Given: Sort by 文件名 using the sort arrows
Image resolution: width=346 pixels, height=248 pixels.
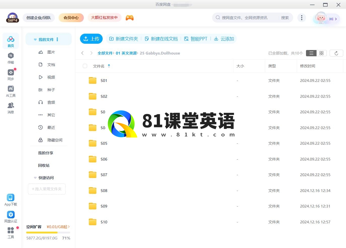Looking at the screenshot, I should coord(109,66).
